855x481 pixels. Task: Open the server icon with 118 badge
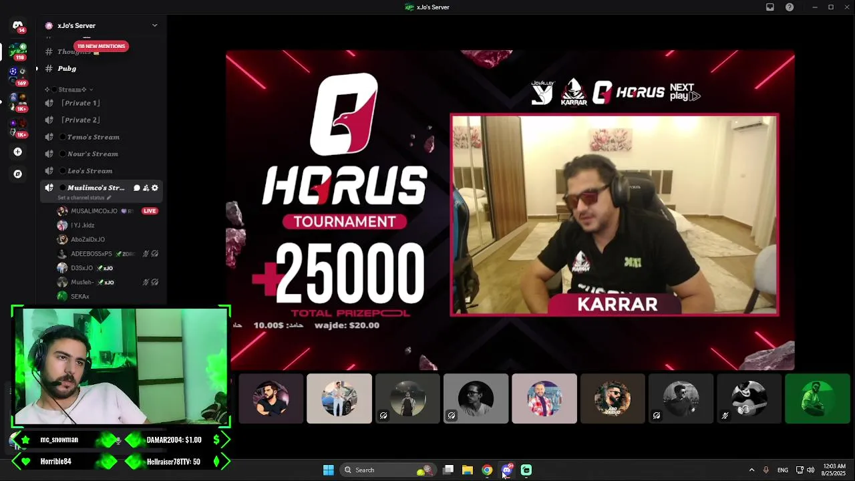18,51
